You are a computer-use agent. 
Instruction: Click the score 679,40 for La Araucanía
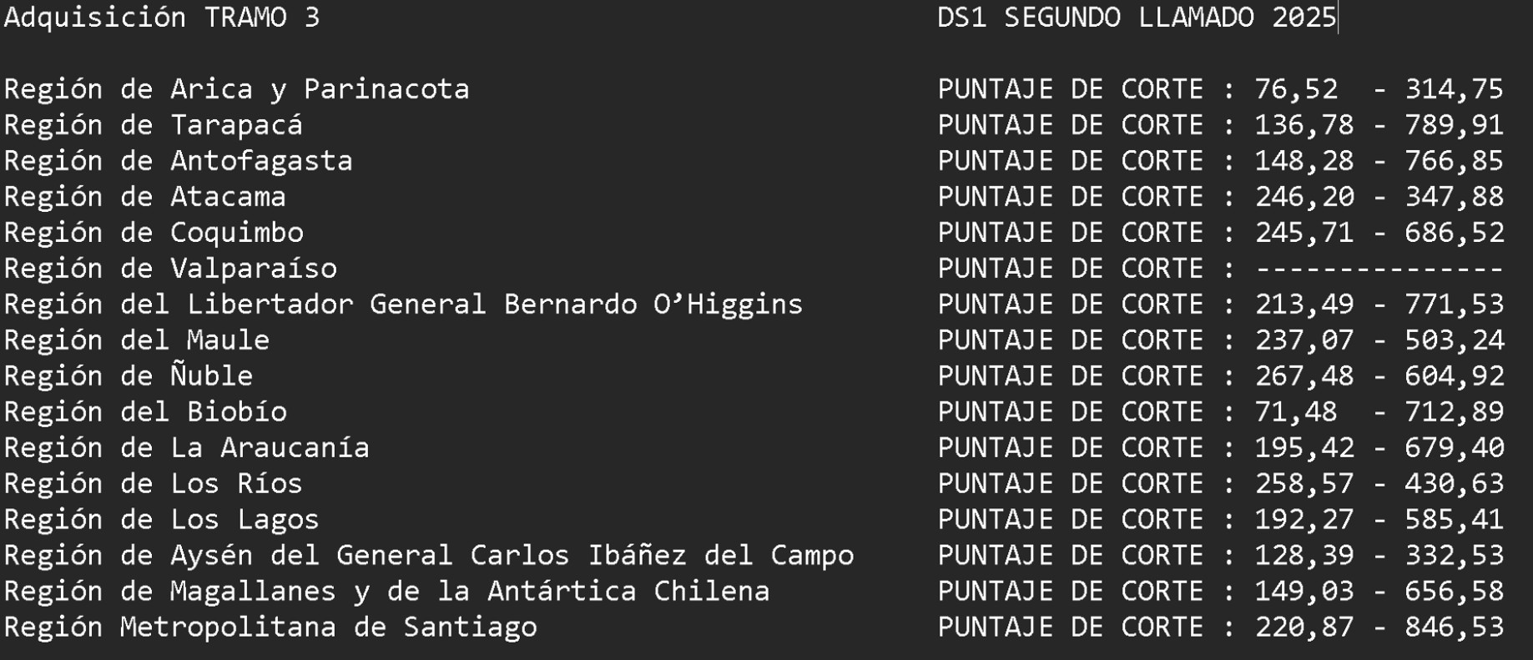point(1454,448)
